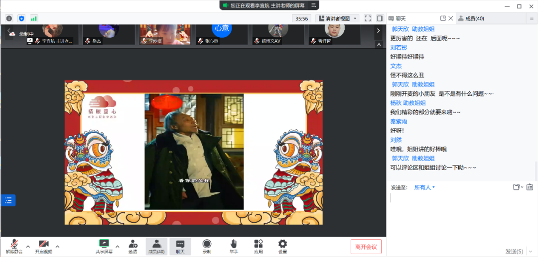
Task: Toggle the side panel layout icon
Action: 380,18
